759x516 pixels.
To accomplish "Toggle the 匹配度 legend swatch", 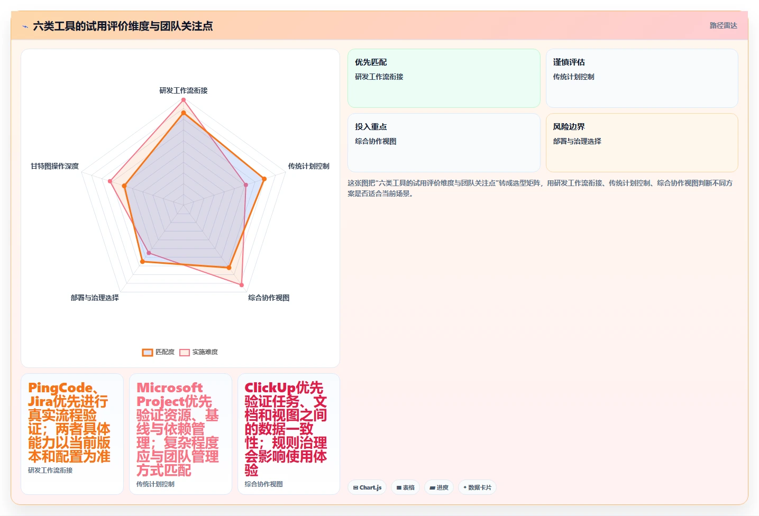I will [148, 353].
